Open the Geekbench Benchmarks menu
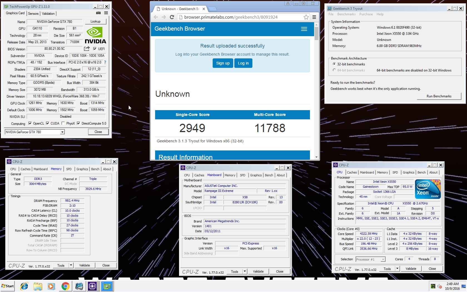Viewport: 467px width, 292px height. tap(346, 14)
